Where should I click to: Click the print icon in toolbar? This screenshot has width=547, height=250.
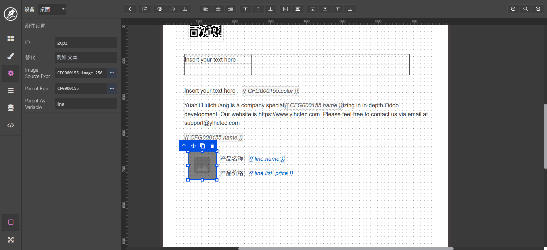(x=172, y=9)
